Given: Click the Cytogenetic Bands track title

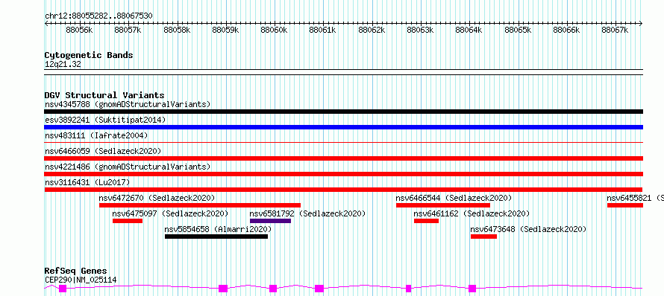Looking at the screenshot, I should coord(89,55).
